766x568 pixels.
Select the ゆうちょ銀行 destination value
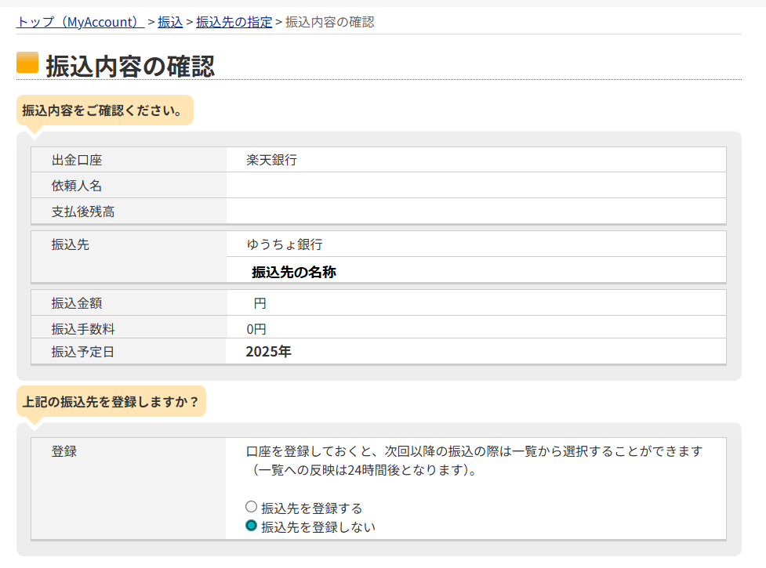pyautogui.click(x=284, y=244)
